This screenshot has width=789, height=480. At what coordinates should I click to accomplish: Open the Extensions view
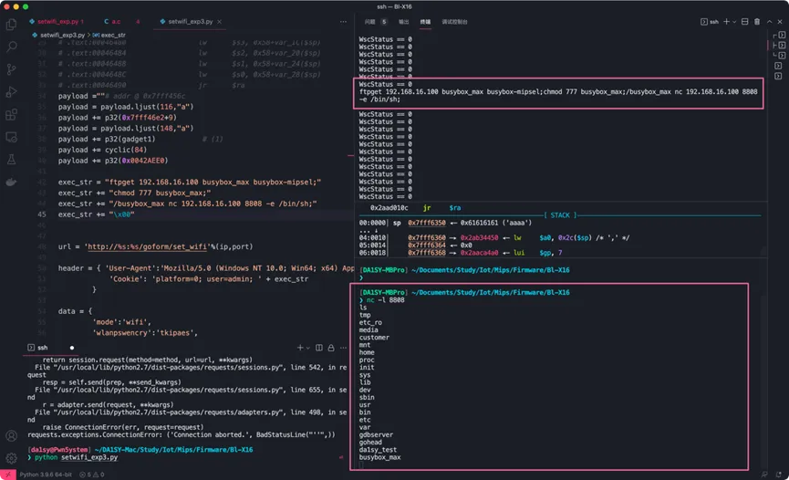[x=11, y=115]
